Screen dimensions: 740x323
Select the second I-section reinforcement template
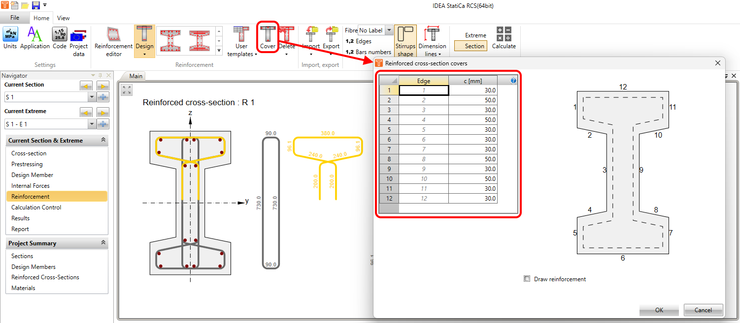pyautogui.click(x=200, y=40)
